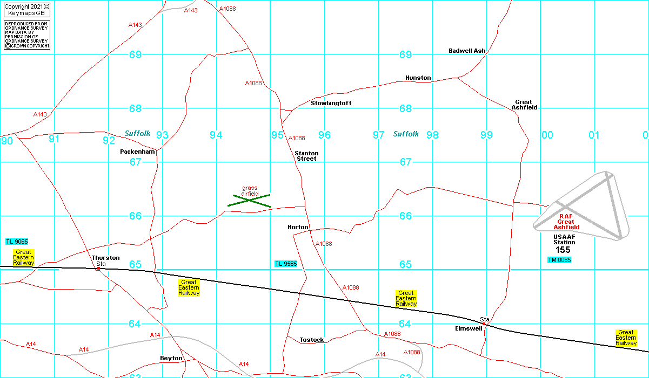The height and width of the screenshot is (378, 649).
Task: Click the red RAF Great Ashfield label
Action: (x=566, y=222)
